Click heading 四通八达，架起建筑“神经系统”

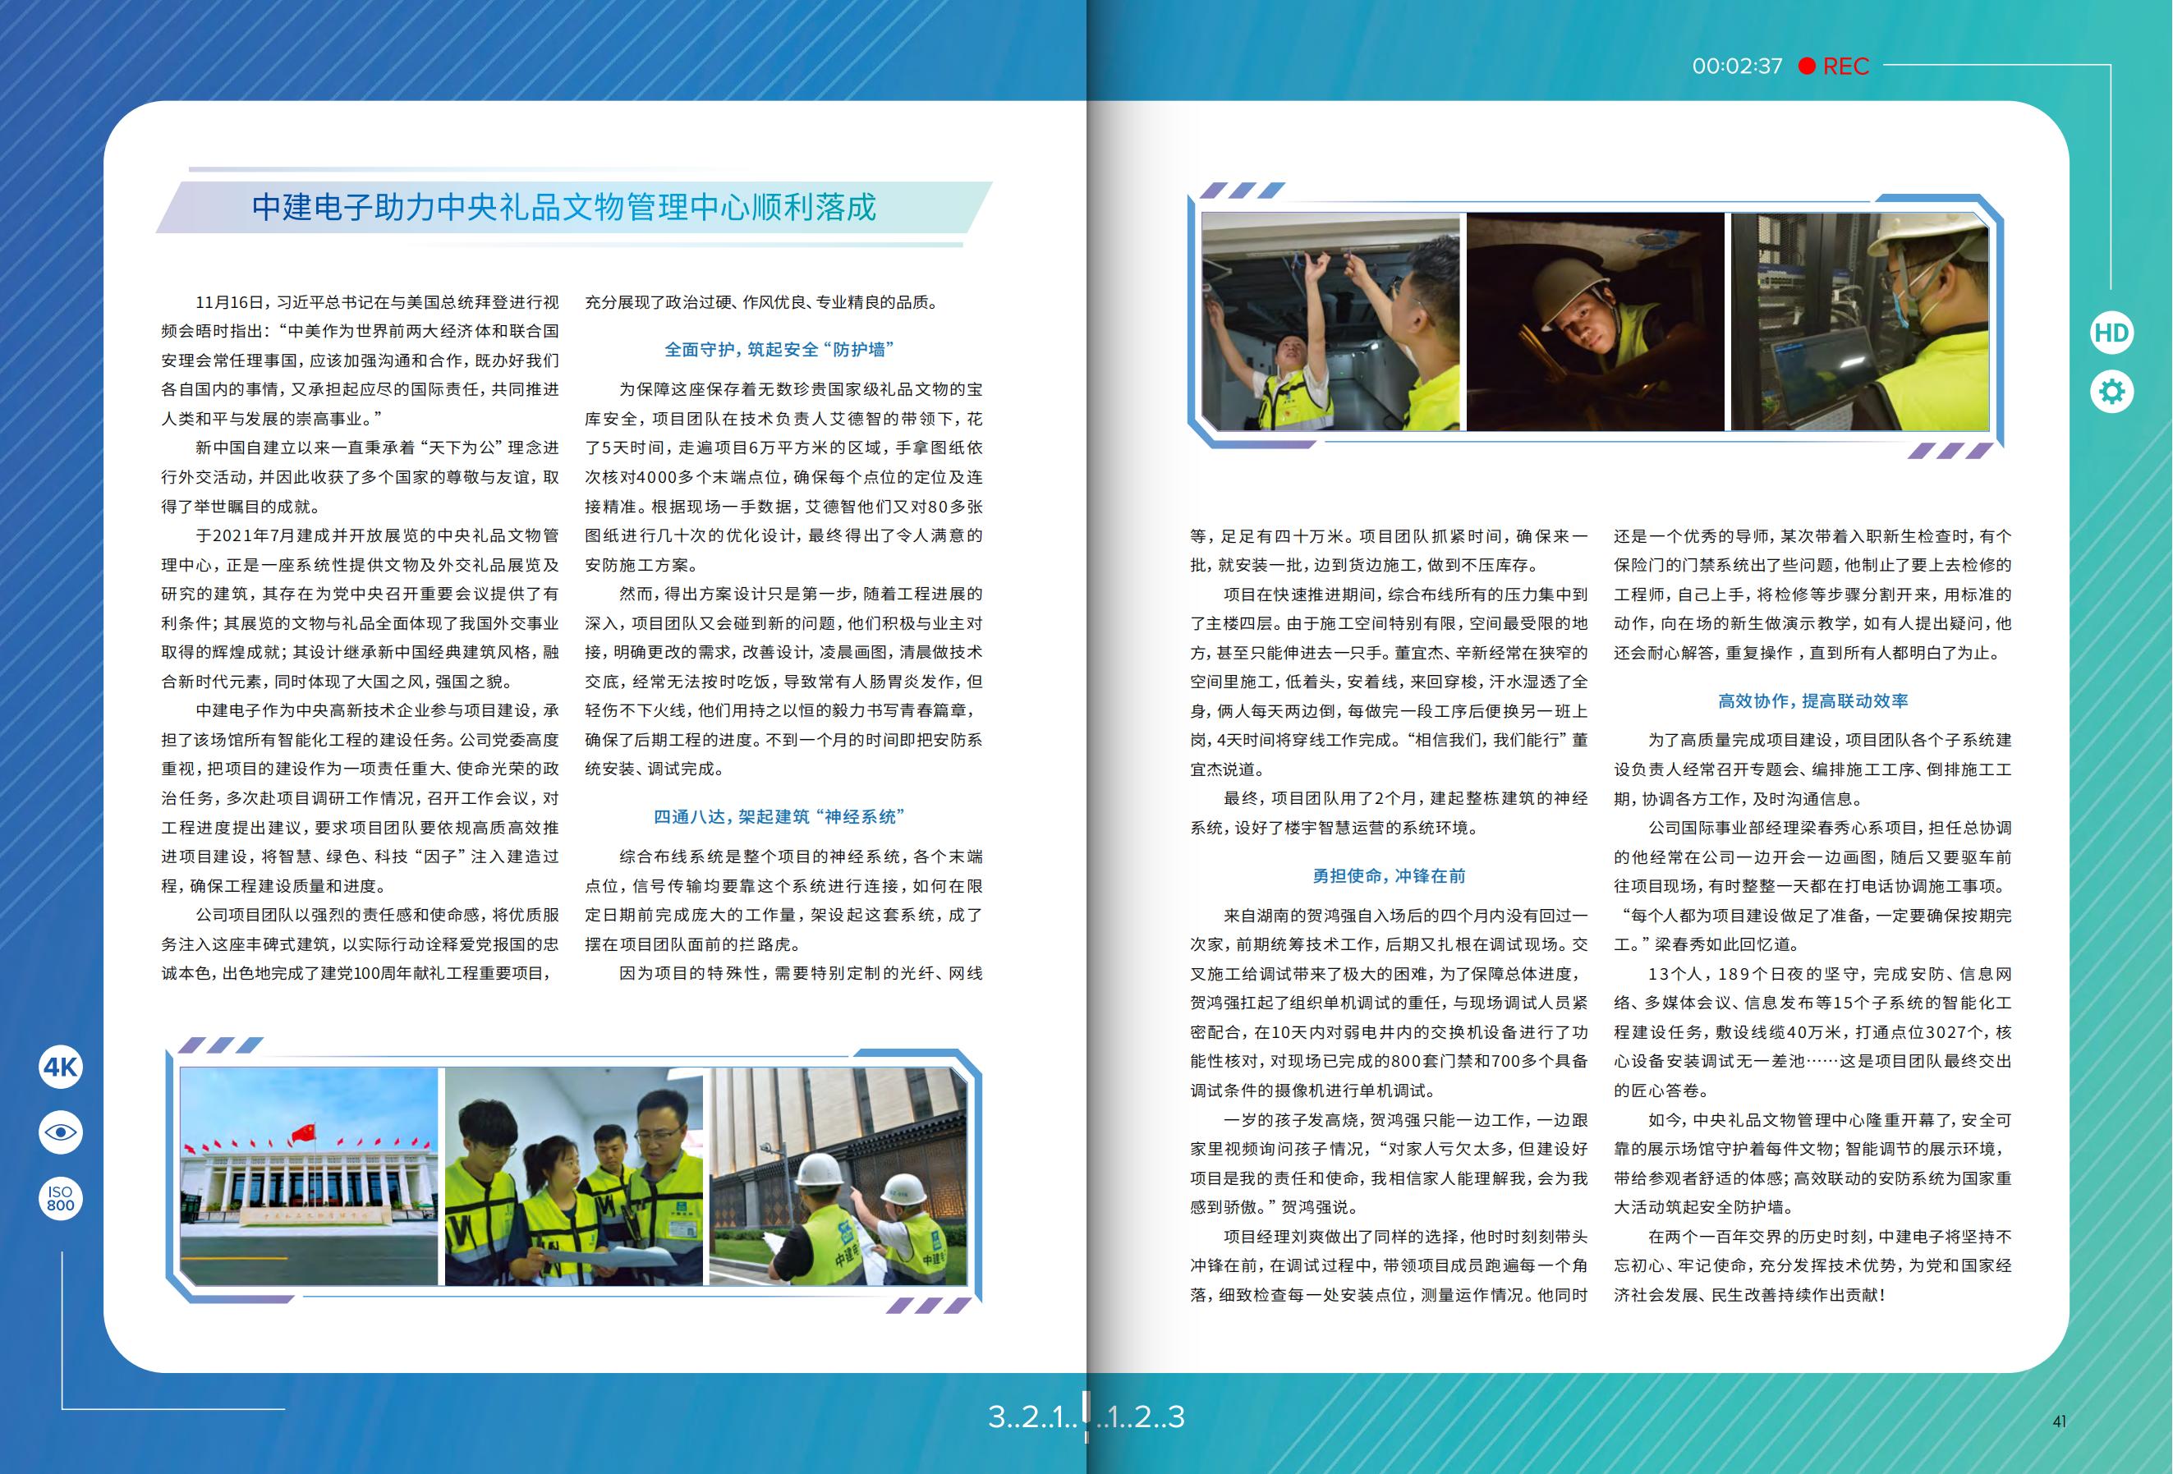click(780, 817)
